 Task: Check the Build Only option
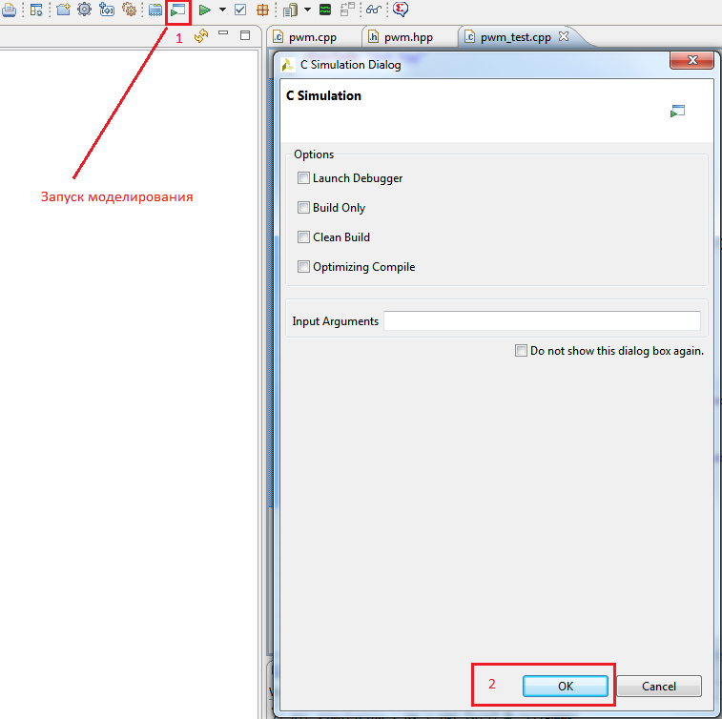click(x=304, y=208)
